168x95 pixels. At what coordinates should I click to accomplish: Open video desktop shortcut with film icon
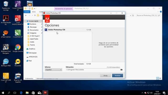coord(30,3)
